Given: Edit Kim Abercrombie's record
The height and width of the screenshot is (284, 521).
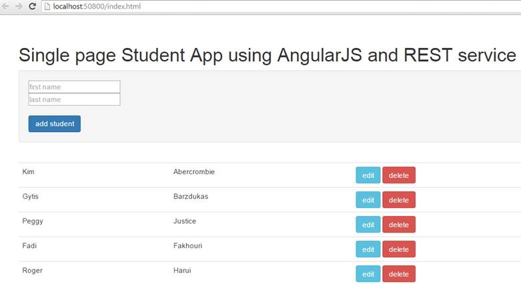Looking at the screenshot, I should [368, 175].
